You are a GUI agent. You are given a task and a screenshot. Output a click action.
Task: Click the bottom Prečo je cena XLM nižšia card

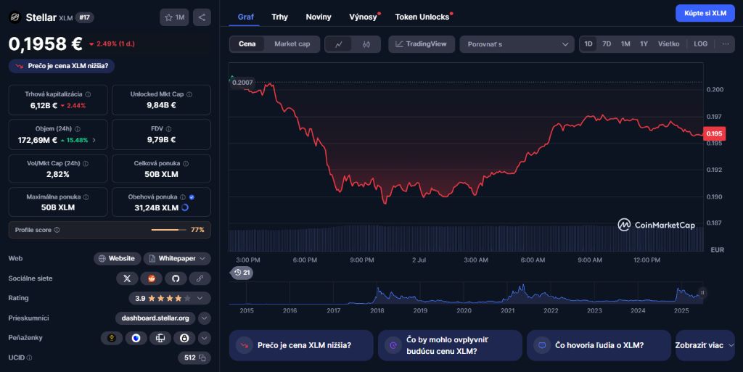coord(301,345)
